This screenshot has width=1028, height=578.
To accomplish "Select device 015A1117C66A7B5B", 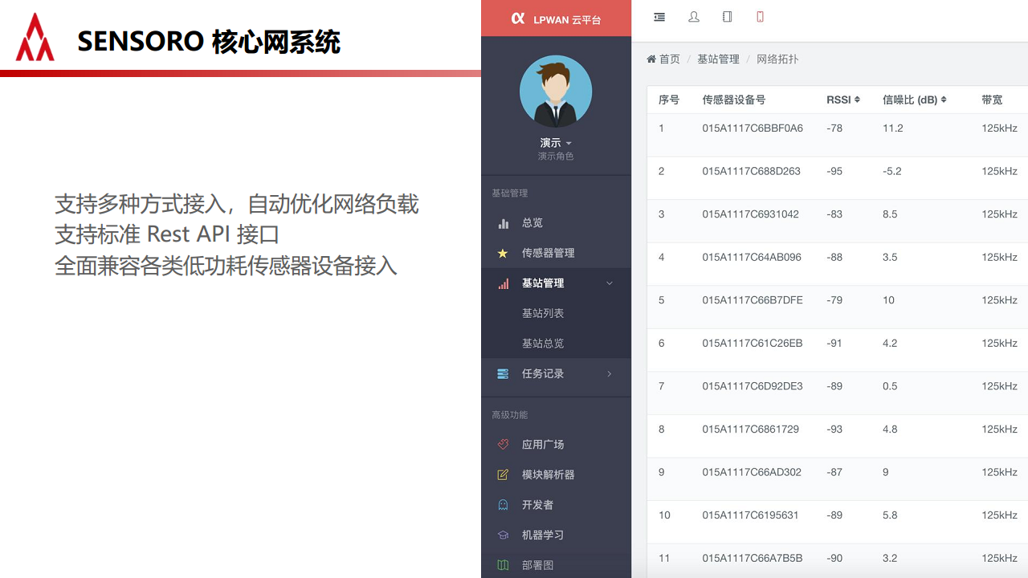I will click(x=753, y=559).
